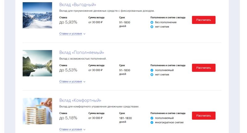Open the Вклад «Комфортный» title link
Screen dimensions: 247x133
coord(80,100)
